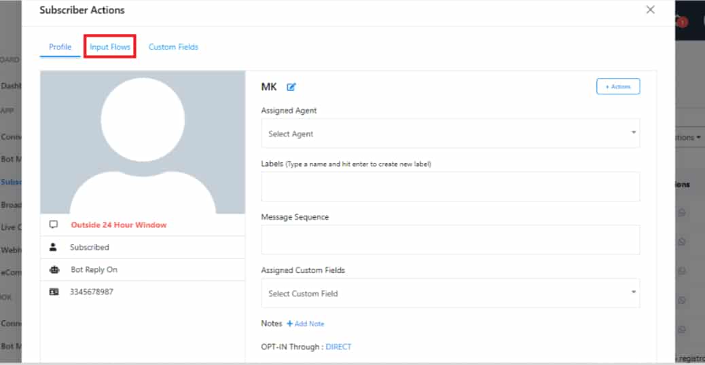Click the Bot Reply On text

tap(94, 269)
